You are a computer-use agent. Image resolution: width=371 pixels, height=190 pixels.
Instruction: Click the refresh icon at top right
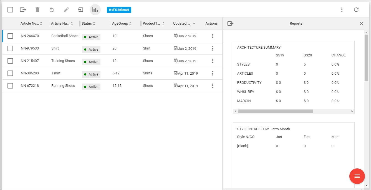357,10
